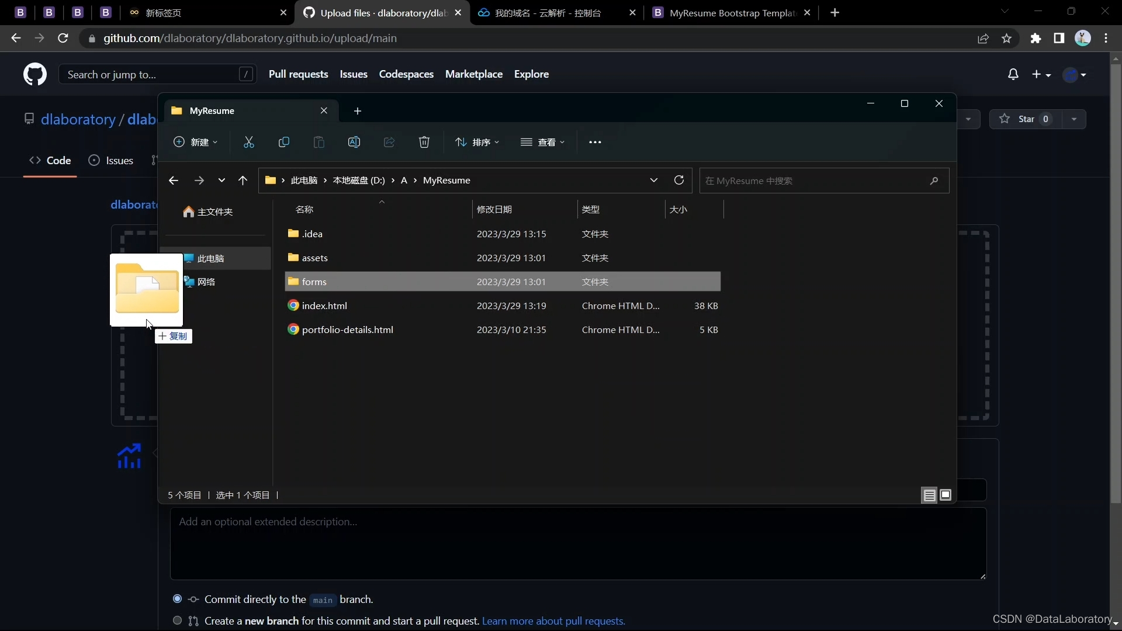Delete selected item with trash icon
The height and width of the screenshot is (631, 1122).
[x=424, y=142]
